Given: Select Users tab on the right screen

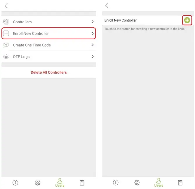Looking at the screenshot, I should [159, 183].
